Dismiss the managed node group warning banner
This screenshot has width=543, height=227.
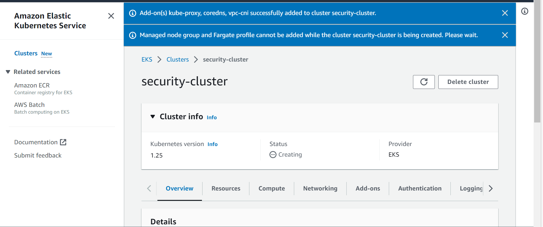[x=505, y=35]
